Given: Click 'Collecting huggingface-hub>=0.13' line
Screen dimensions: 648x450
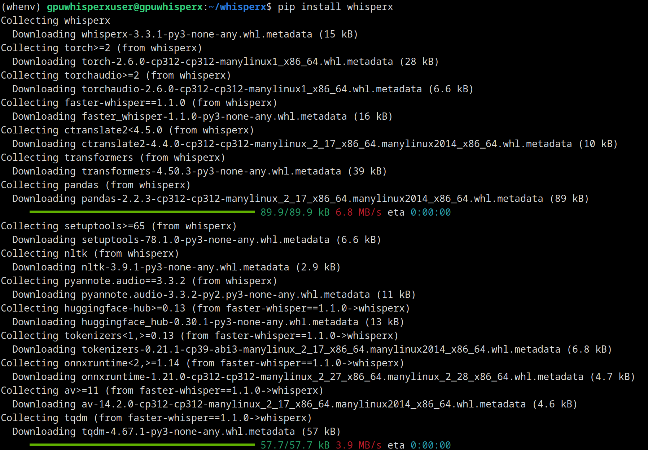Looking at the screenshot, I should click(x=205, y=308).
